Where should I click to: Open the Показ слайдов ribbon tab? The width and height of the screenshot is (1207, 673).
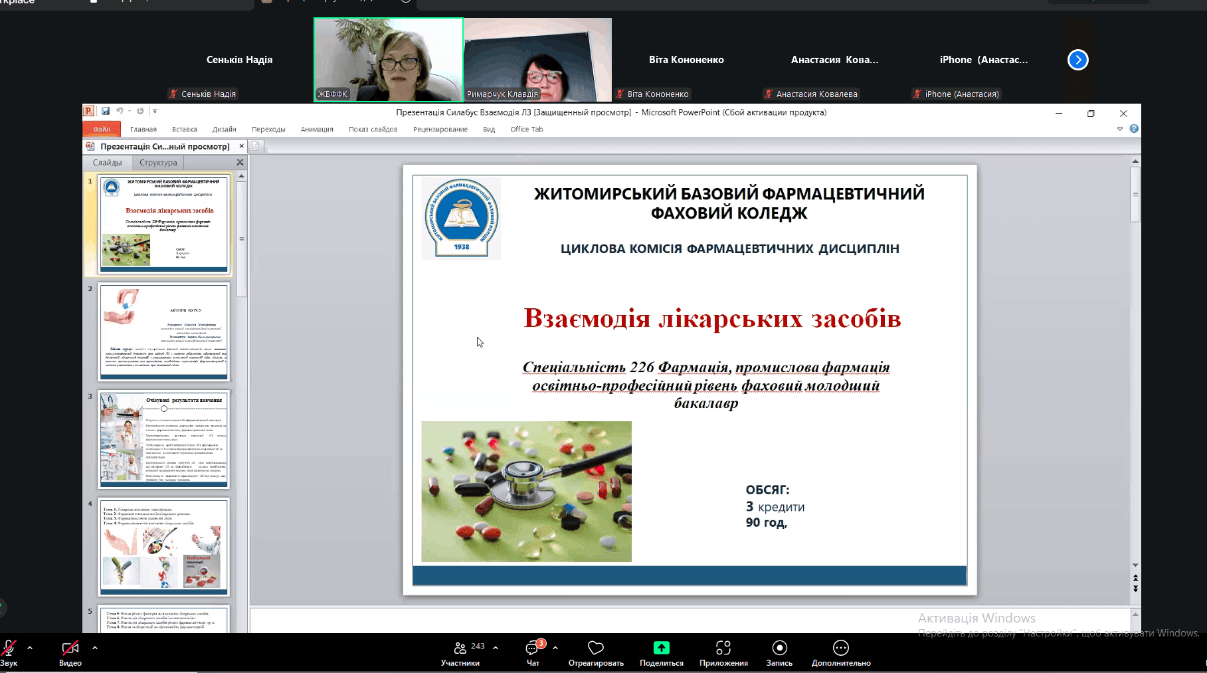(x=373, y=130)
